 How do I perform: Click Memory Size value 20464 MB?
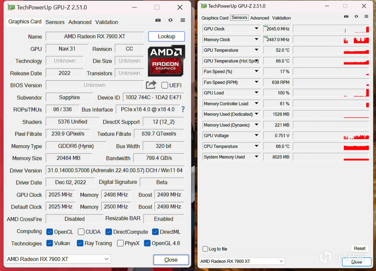pos(68,158)
